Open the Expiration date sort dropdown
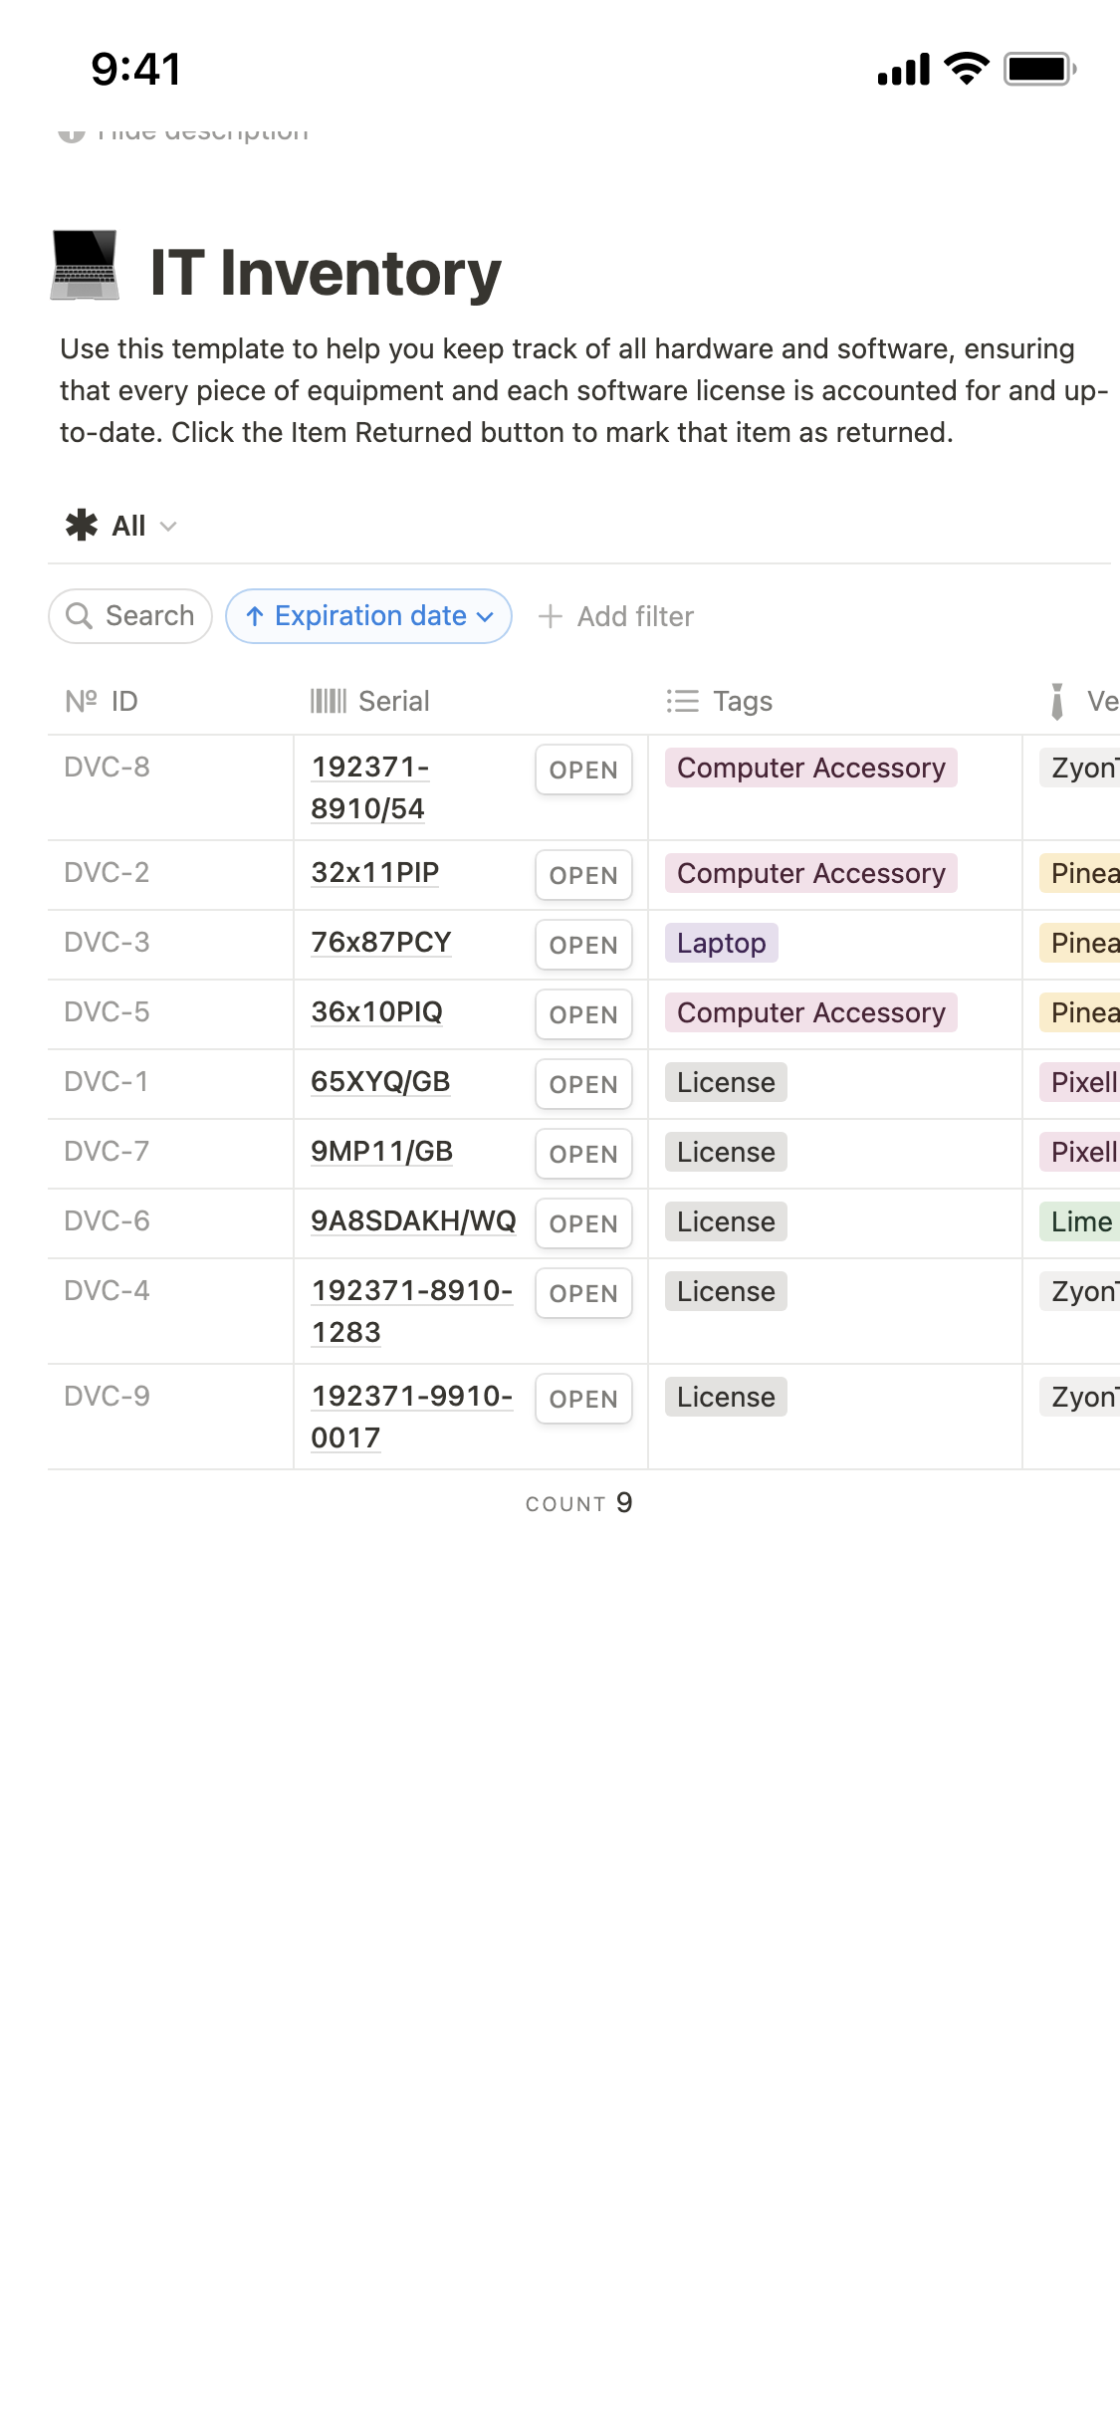Viewport: 1120px width, 2425px height. 369,616
